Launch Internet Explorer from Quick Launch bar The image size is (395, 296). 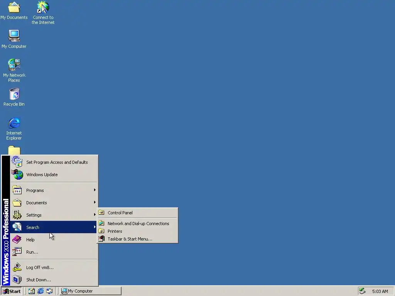click(40, 291)
